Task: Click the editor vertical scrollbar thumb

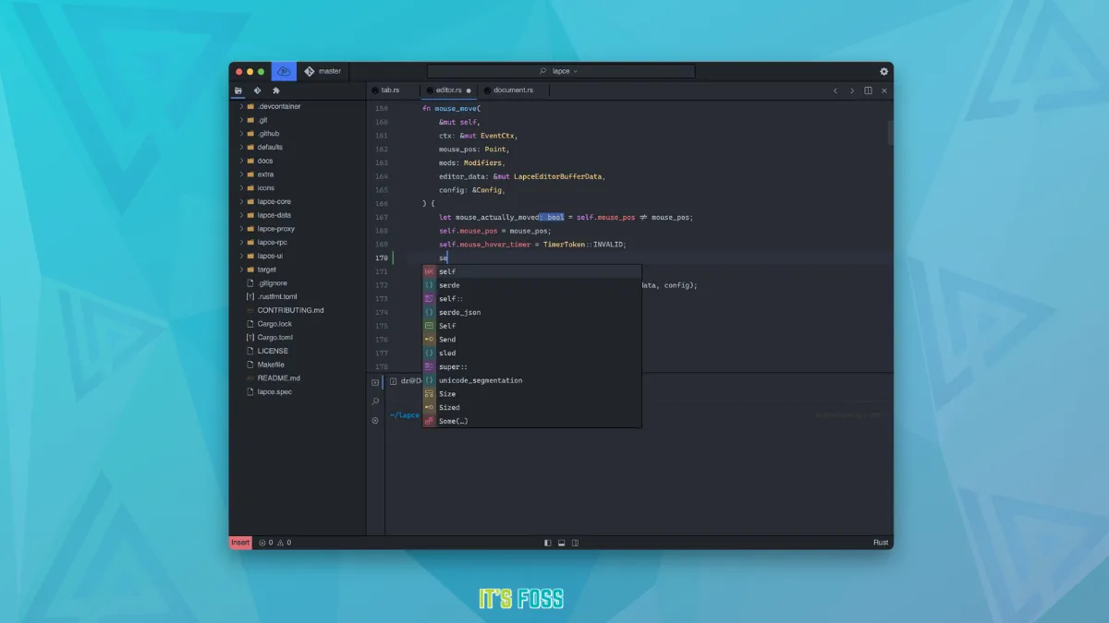Action: (891, 133)
